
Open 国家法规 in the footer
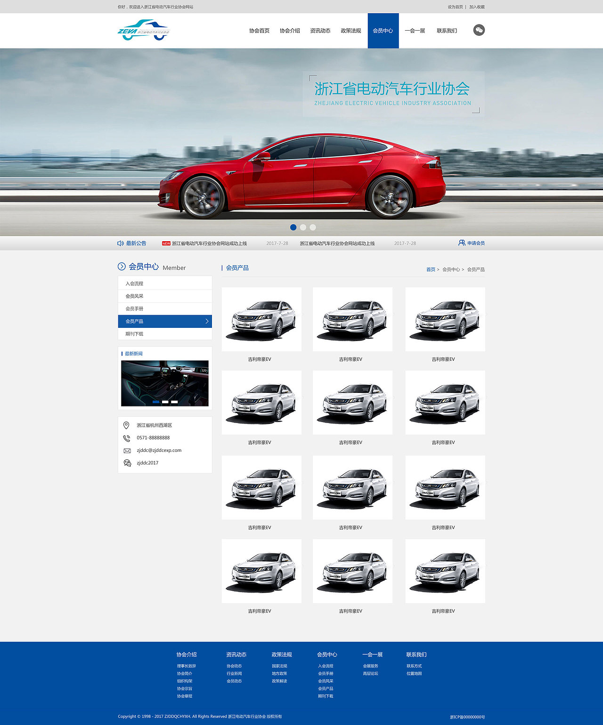point(279,666)
